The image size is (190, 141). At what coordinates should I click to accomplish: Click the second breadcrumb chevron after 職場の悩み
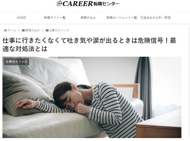[x=42, y=30]
